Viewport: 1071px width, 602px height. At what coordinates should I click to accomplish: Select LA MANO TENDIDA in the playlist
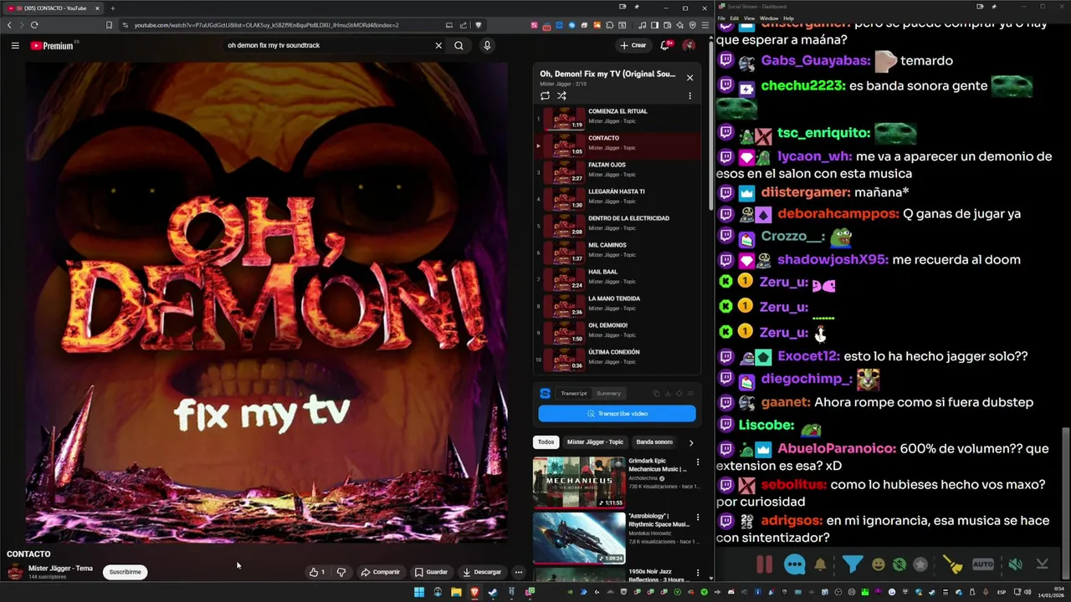617,306
